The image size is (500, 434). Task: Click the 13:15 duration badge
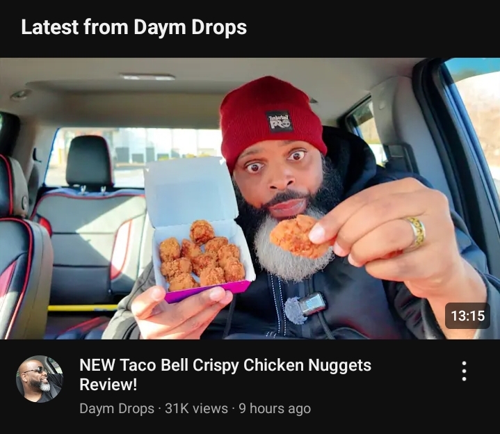tap(467, 316)
